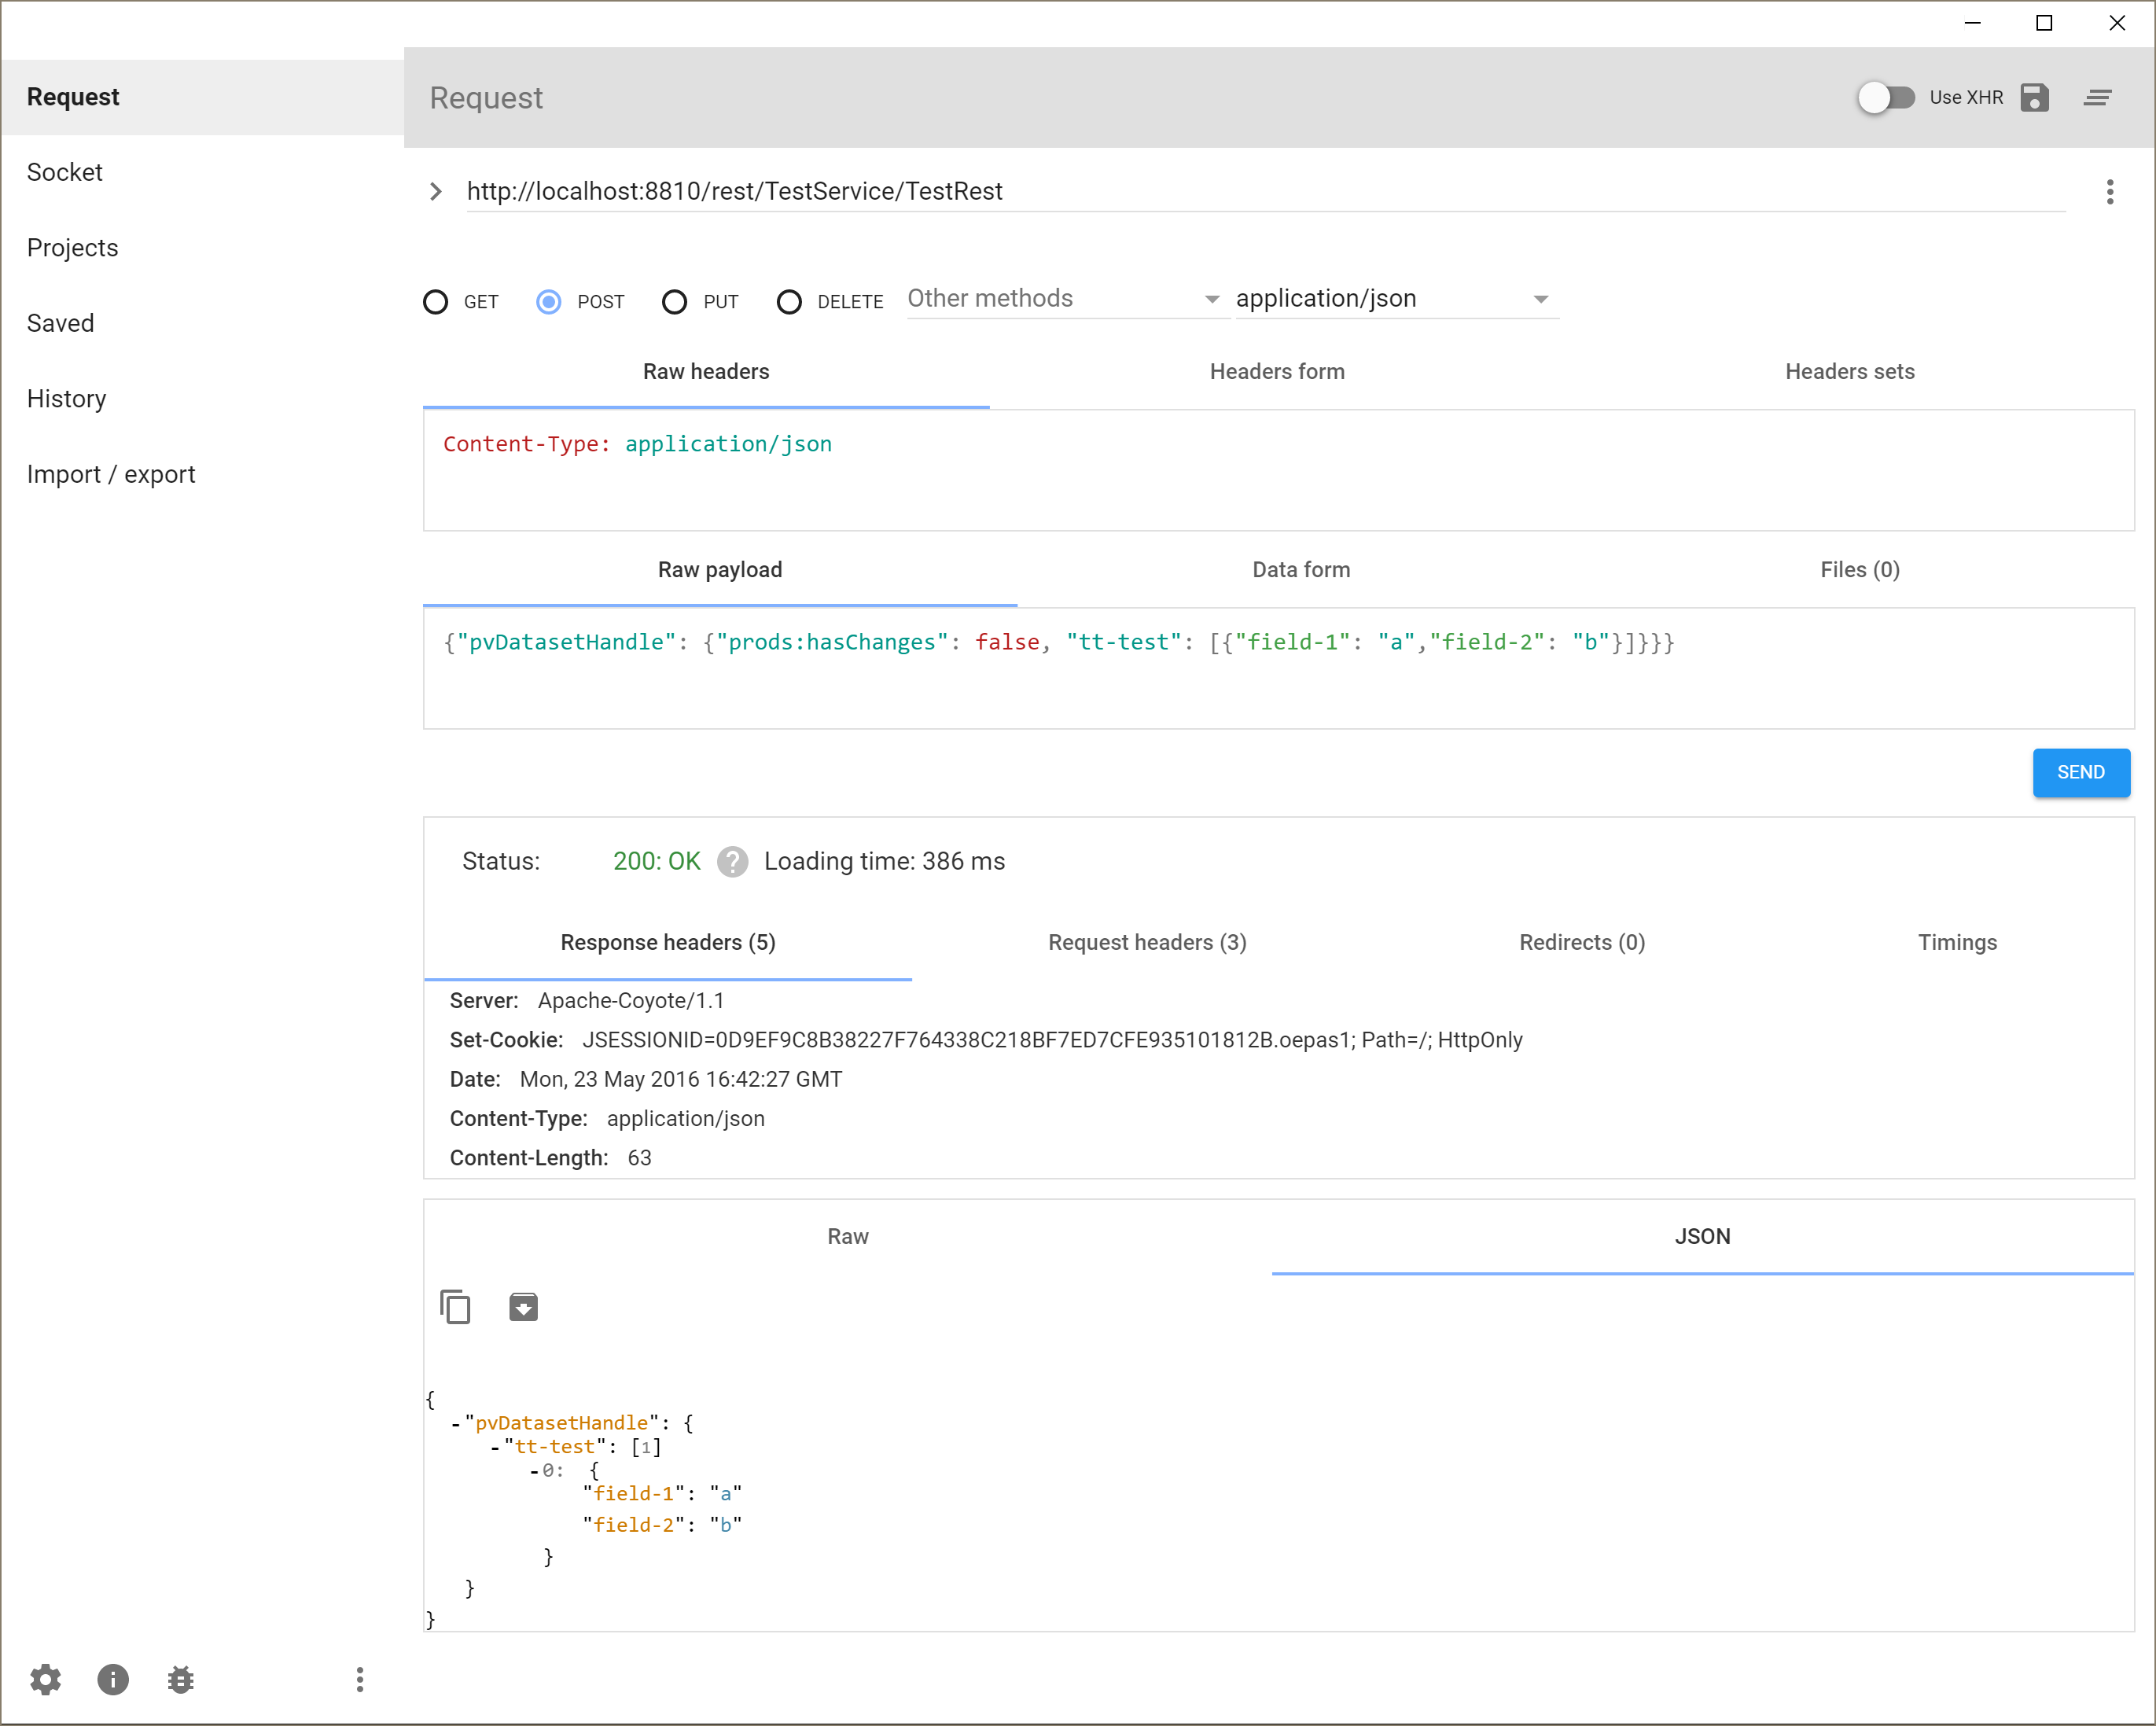Open the clear/notes lines icon in header
The width and height of the screenshot is (2156, 1726).
click(2097, 98)
